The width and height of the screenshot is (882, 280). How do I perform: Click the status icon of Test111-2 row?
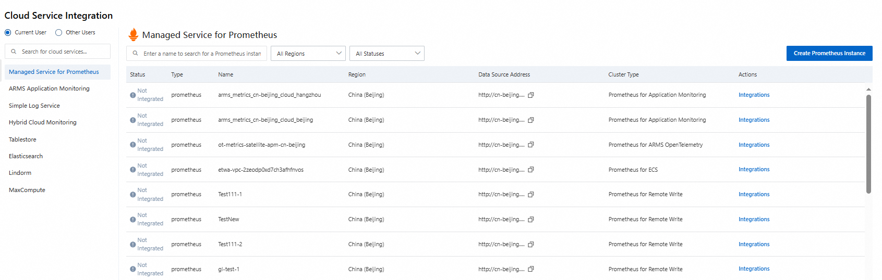[x=133, y=245]
